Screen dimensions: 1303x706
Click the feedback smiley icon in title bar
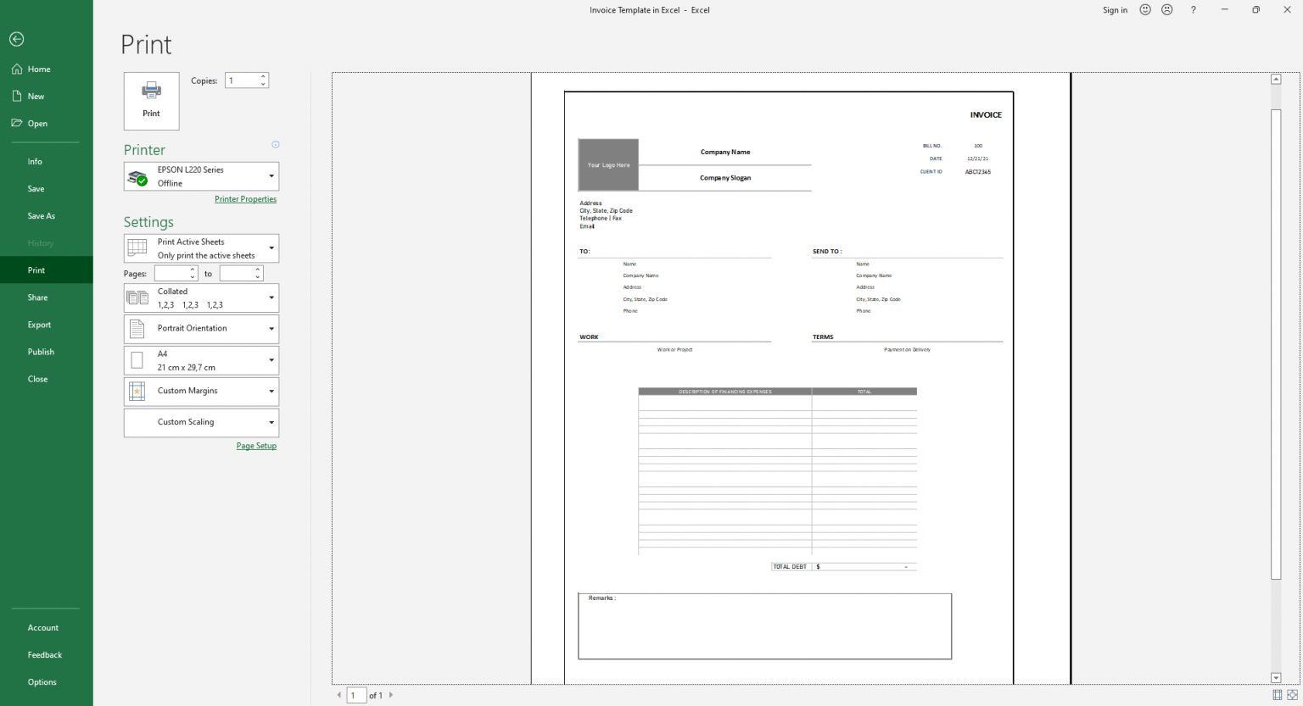(x=1144, y=9)
